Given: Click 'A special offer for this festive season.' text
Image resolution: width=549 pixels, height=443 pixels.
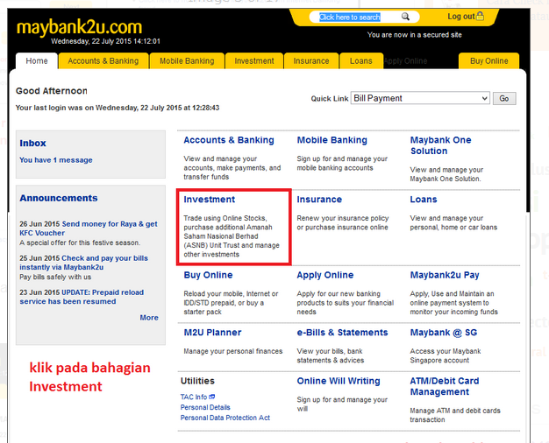Looking at the screenshot, I should click(80, 243).
